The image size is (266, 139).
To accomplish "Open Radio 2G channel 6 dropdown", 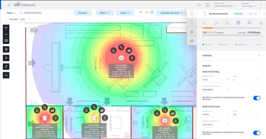I will tap(246, 80).
